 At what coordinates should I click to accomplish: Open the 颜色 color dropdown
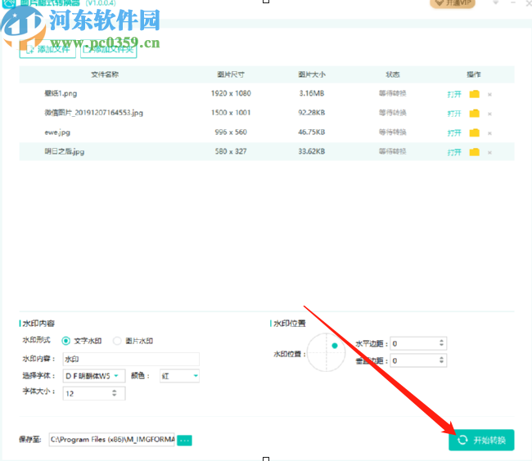coord(179,376)
